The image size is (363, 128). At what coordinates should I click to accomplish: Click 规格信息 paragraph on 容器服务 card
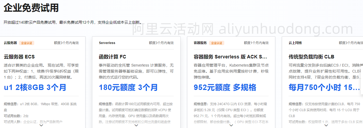(231, 113)
